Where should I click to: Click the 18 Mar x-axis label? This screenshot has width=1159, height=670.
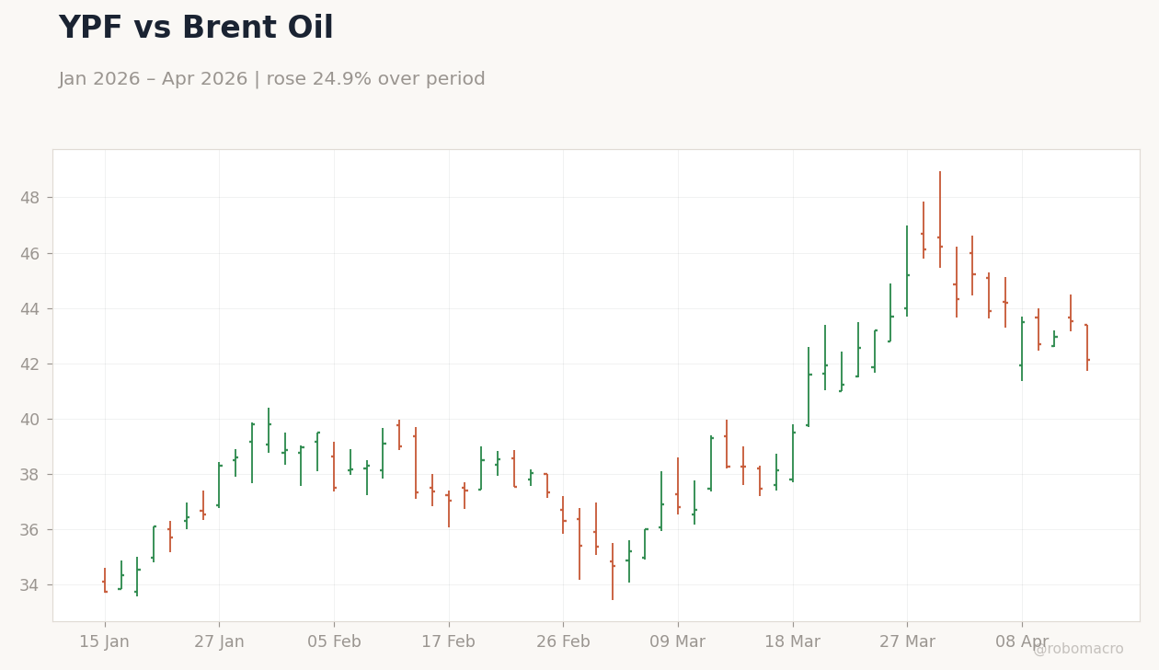click(x=793, y=642)
